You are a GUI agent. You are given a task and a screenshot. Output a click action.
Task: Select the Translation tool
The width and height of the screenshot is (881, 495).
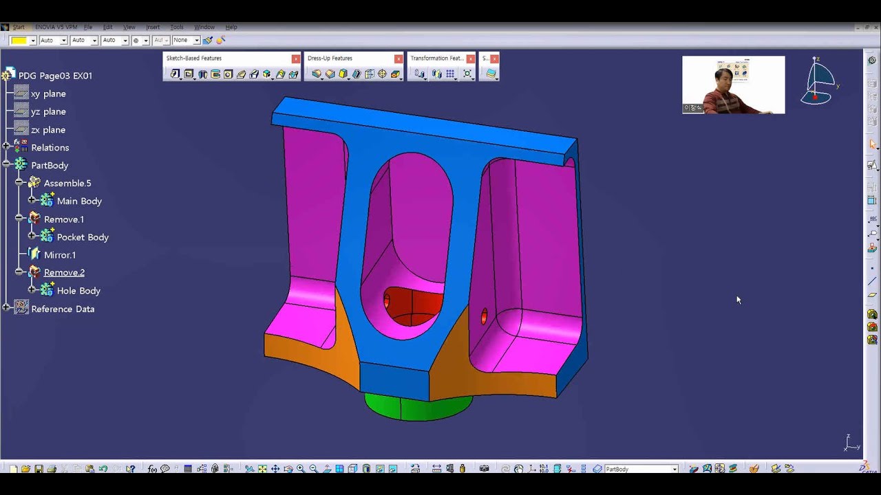click(x=418, y=74)
